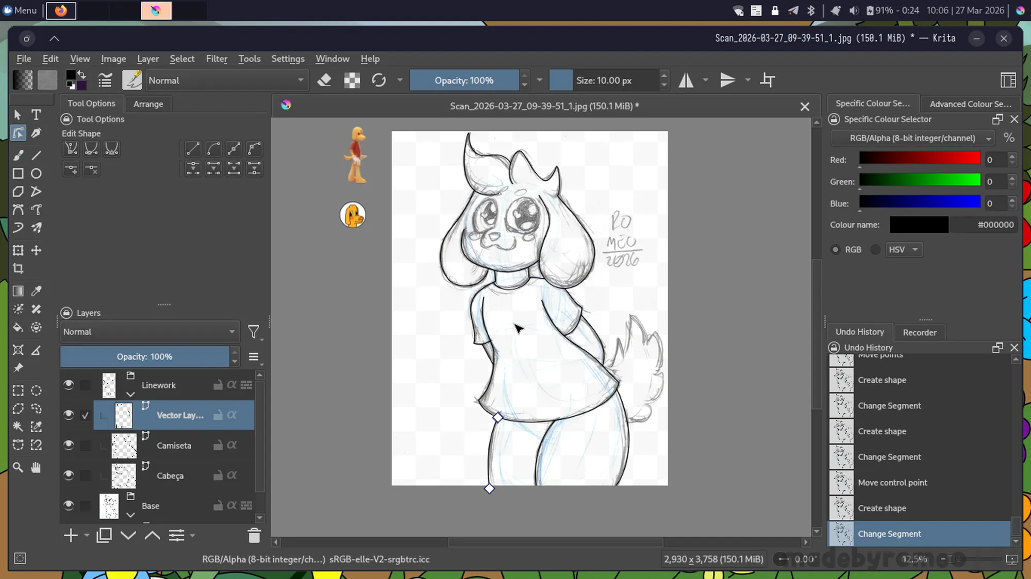1031x579 pixels.
Task: Switch to the Arrange tab
Action: tap(148, 104)
